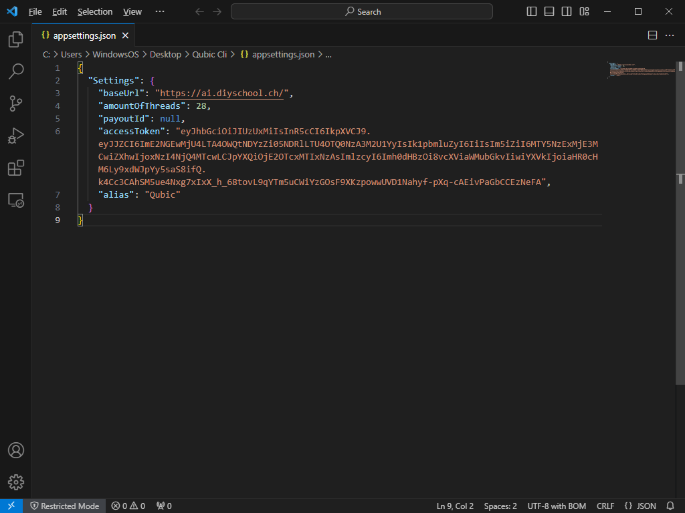
Task: Open the Customize Layout options
Action: click(584, 11)
